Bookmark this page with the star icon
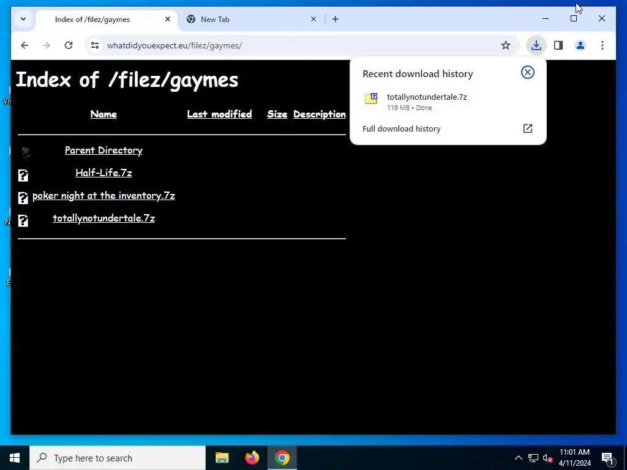Screen dimensions: 627x470 [505, 45]
